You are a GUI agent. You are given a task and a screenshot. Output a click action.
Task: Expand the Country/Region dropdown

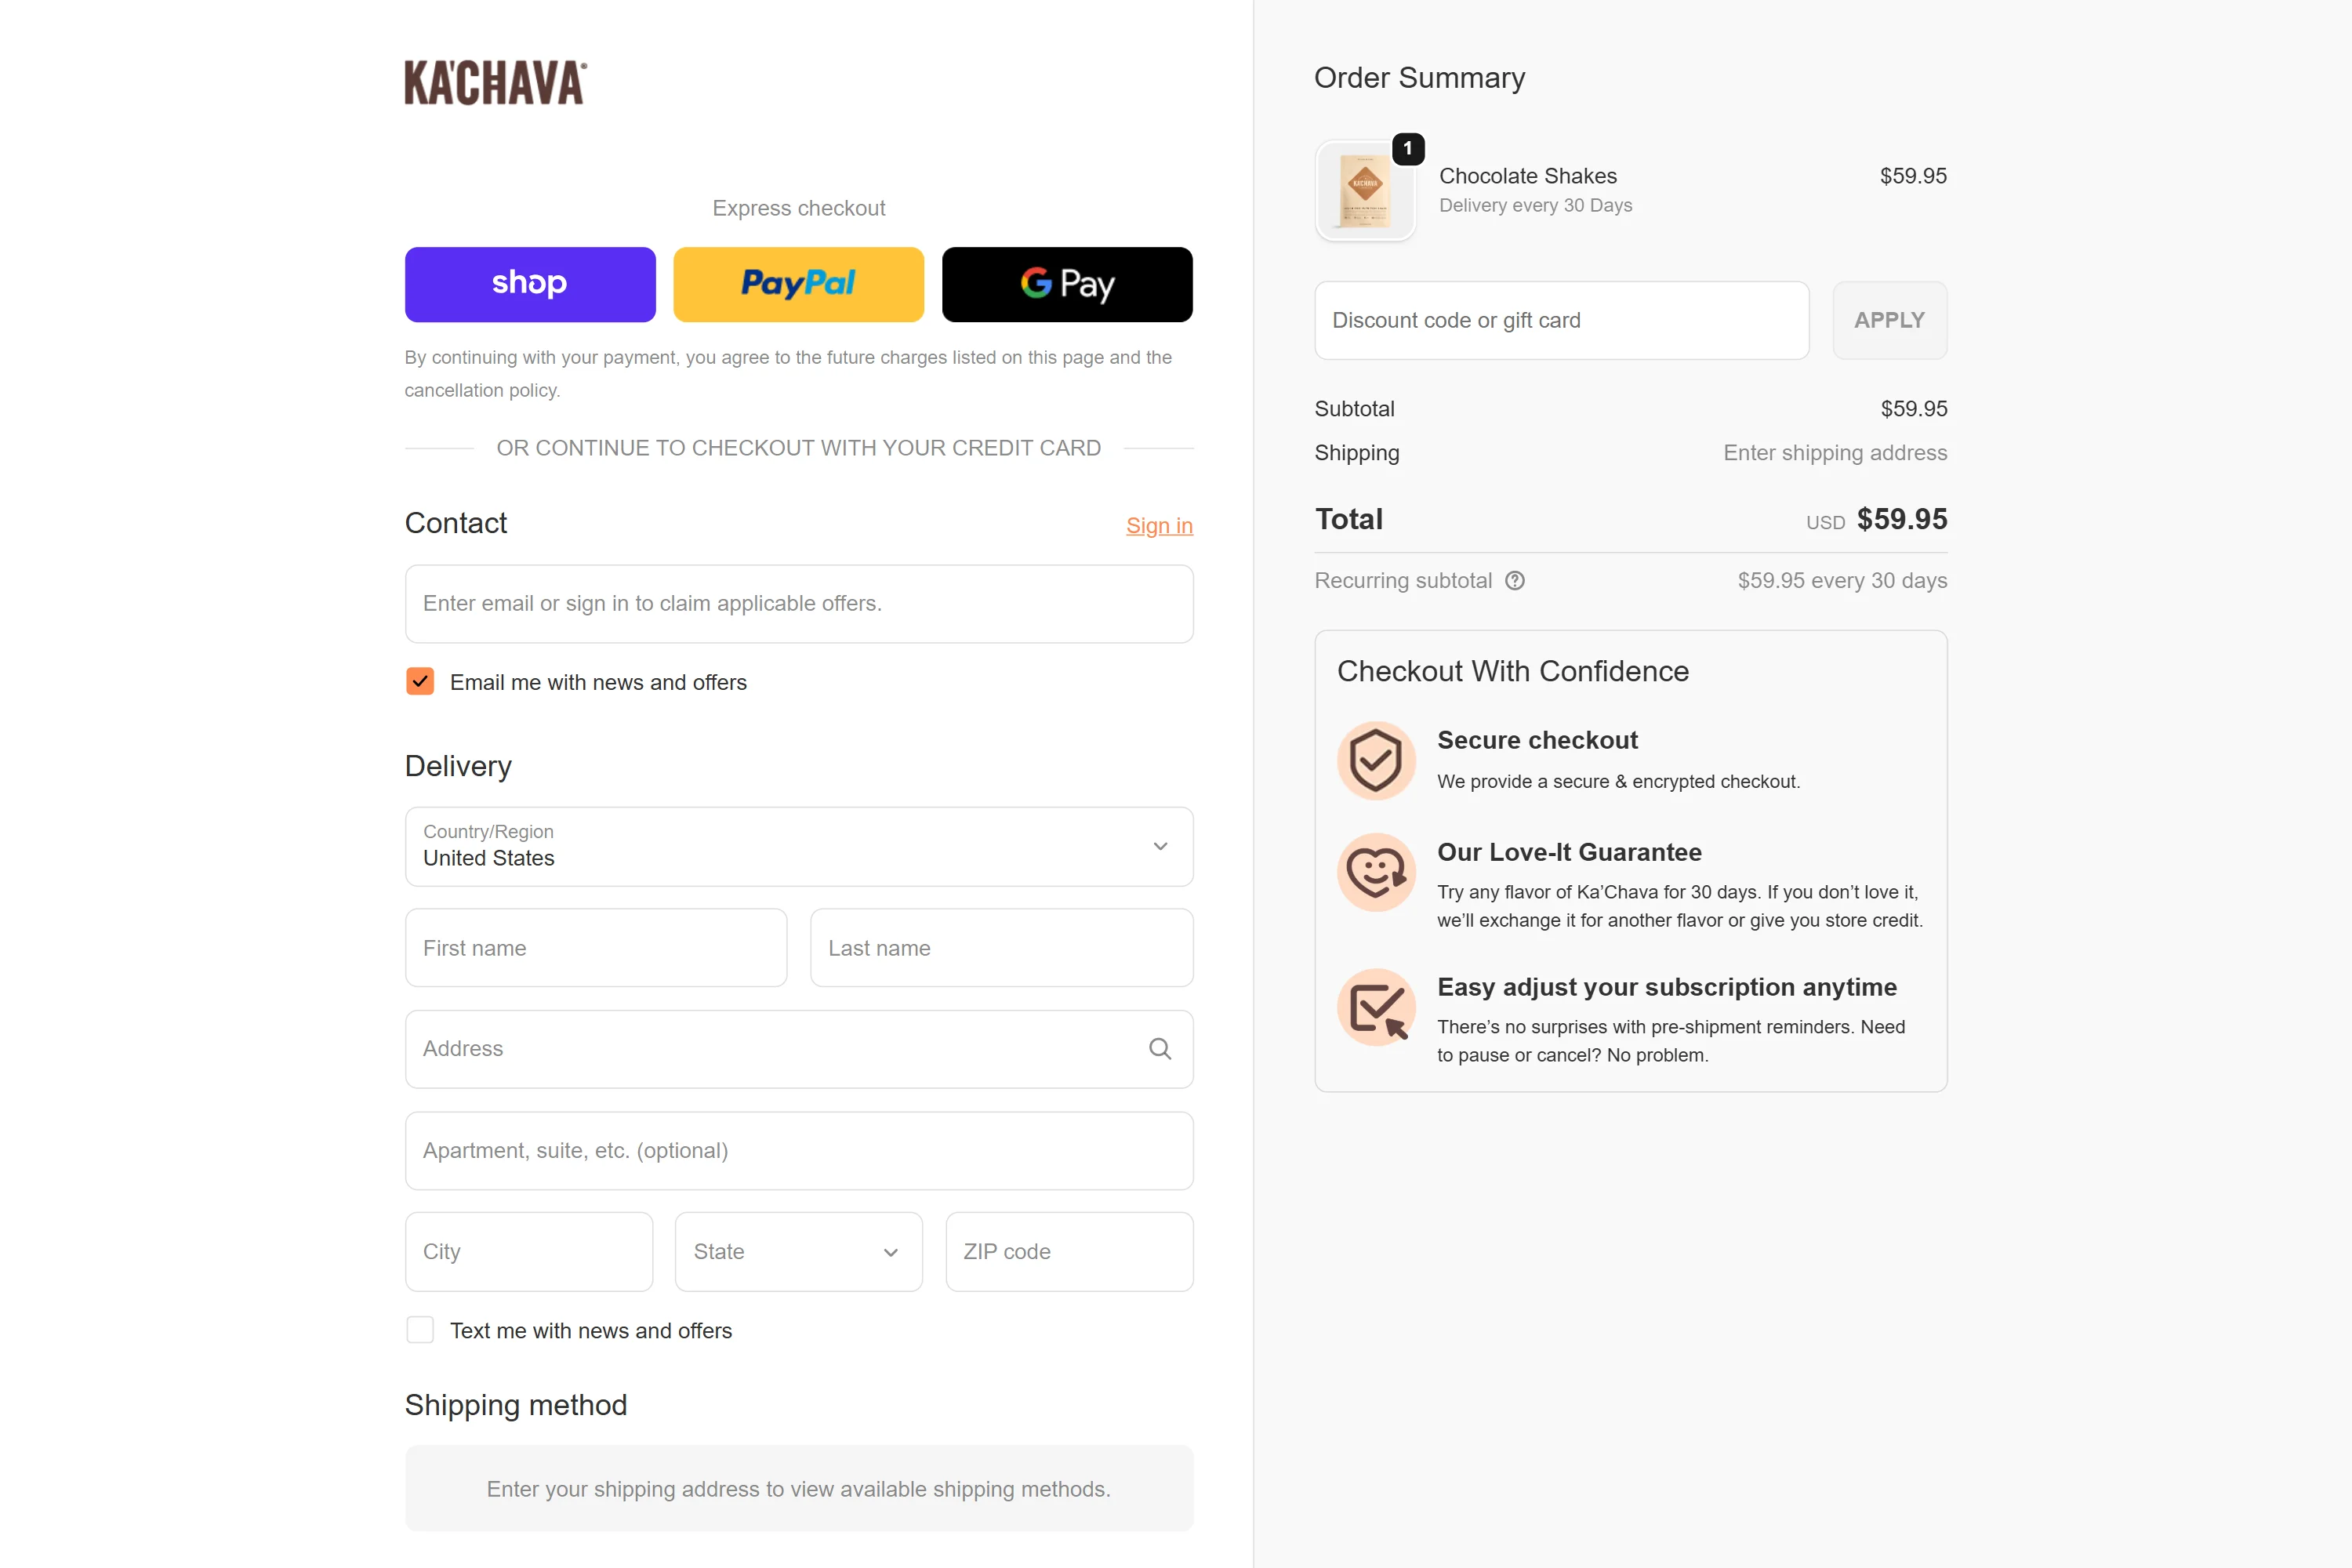pos(798,847)
